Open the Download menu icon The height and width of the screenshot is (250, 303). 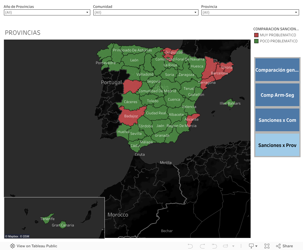pos(253,246)
